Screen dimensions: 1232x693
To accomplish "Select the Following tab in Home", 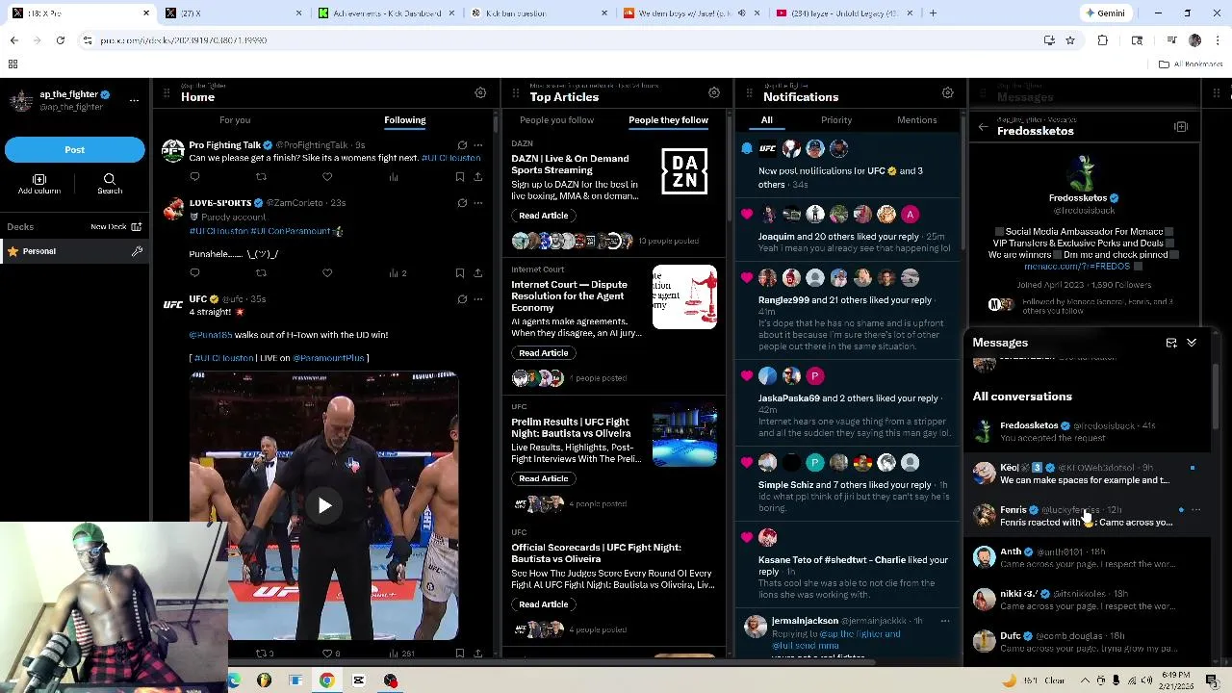I will 405,120.
